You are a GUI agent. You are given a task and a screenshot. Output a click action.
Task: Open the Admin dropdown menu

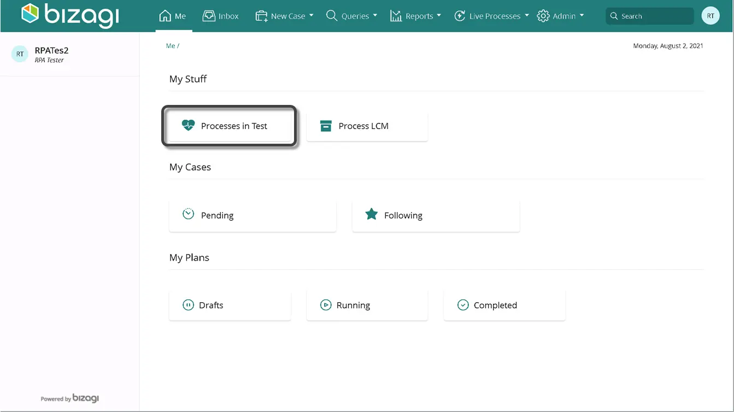tap(560, 16)
